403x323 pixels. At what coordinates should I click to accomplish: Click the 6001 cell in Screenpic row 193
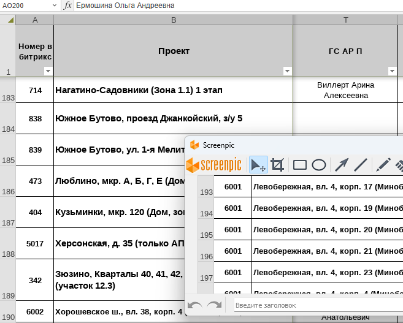coord(233,187)
